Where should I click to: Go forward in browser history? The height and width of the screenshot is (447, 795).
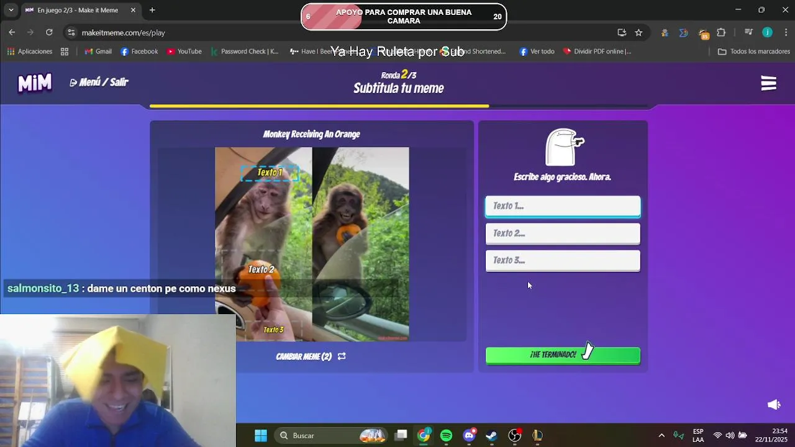click(x=30, y=32)
